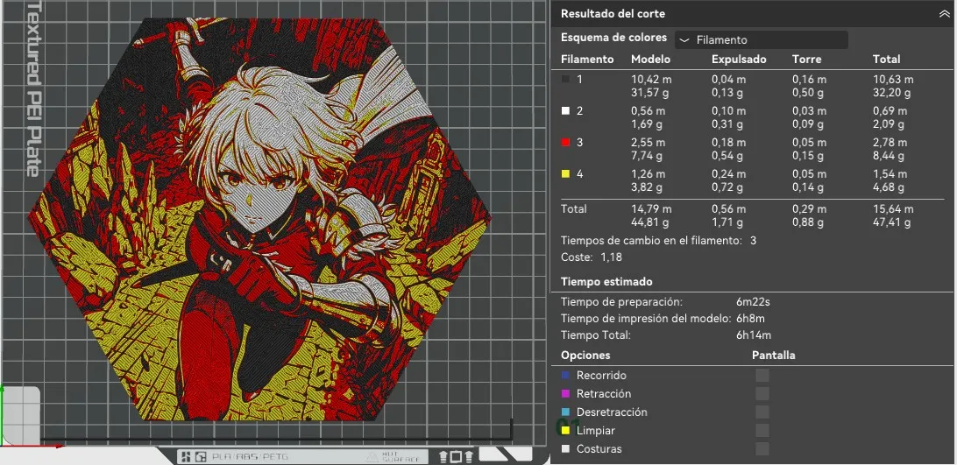957x465 pixels.
Task: Click the white Costuras color marker
Action: [x=565, y=448]
